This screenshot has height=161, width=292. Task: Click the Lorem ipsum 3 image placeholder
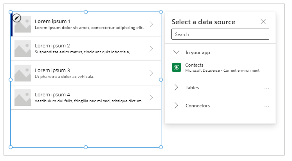pyautogui.click(x=23, y=73)
